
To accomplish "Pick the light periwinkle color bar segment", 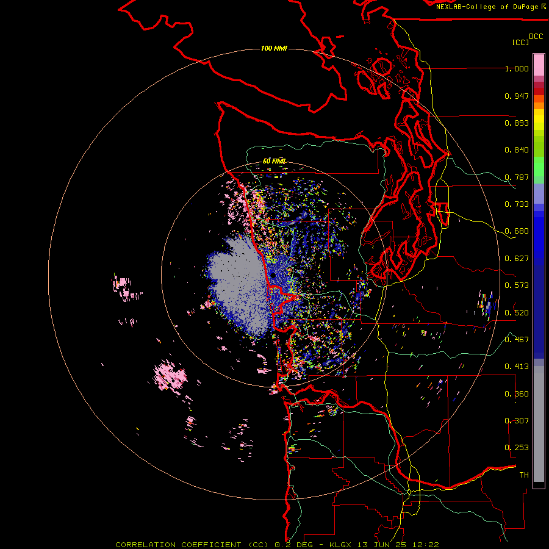I will (x=539, y=193).
